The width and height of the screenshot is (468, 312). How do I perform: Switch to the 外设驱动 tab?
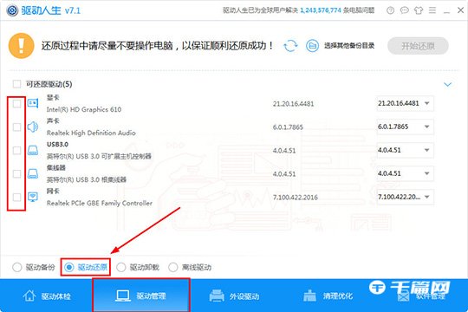pyautogui.click(x=234, y=296)
